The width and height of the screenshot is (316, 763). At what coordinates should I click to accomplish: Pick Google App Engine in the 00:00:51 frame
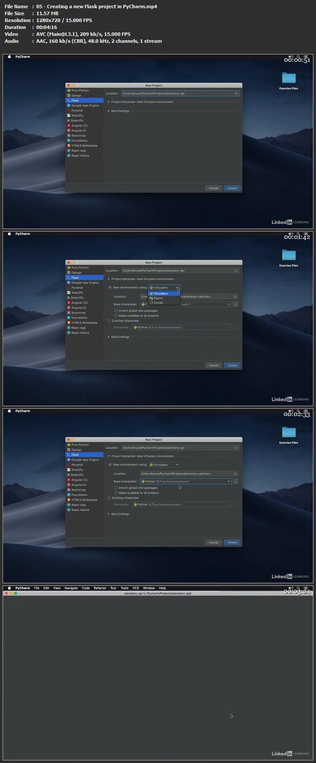[x=85, y=105]
